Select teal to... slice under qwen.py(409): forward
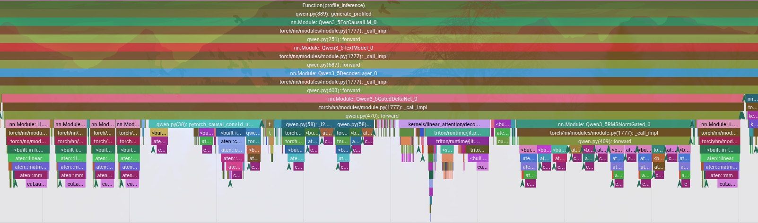Image resolution: width=758 pixels, height=223 pixels. 658,150
